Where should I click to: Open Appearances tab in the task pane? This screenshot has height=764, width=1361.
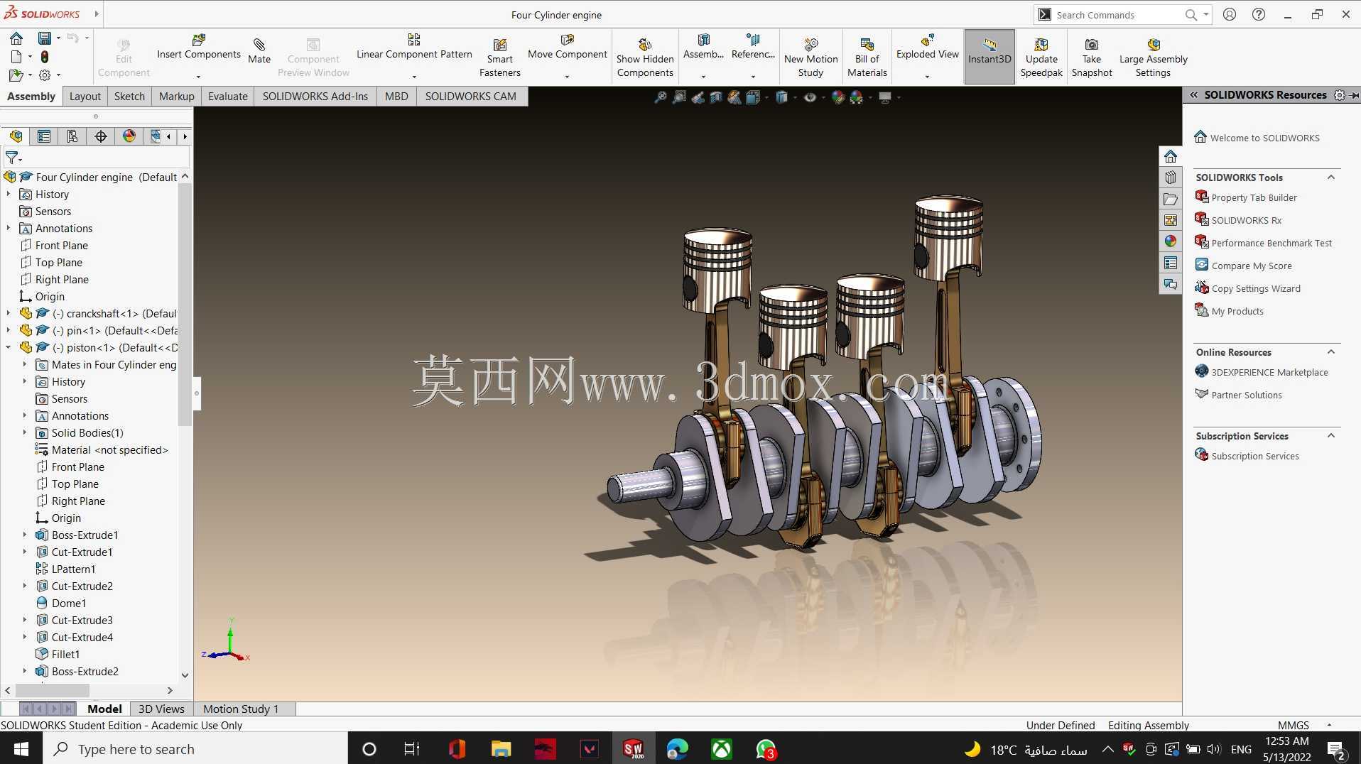1171,241
